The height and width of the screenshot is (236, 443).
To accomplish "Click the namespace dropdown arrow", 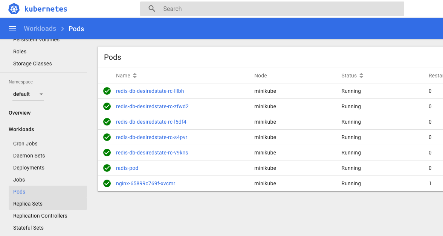I will (41, 94).
